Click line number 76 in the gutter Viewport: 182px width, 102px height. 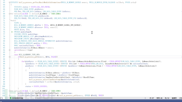4,32
